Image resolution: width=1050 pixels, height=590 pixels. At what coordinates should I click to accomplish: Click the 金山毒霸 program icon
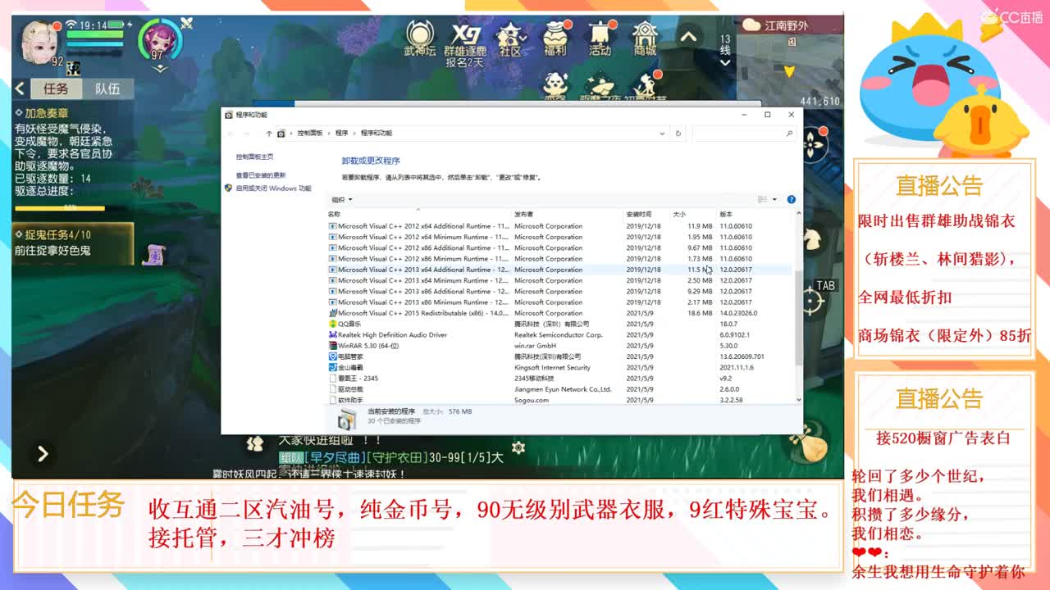(x=332, y=367)
